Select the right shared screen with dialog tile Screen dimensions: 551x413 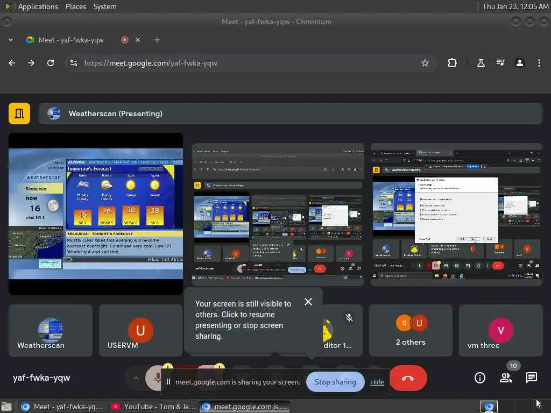tap(456, 214)
